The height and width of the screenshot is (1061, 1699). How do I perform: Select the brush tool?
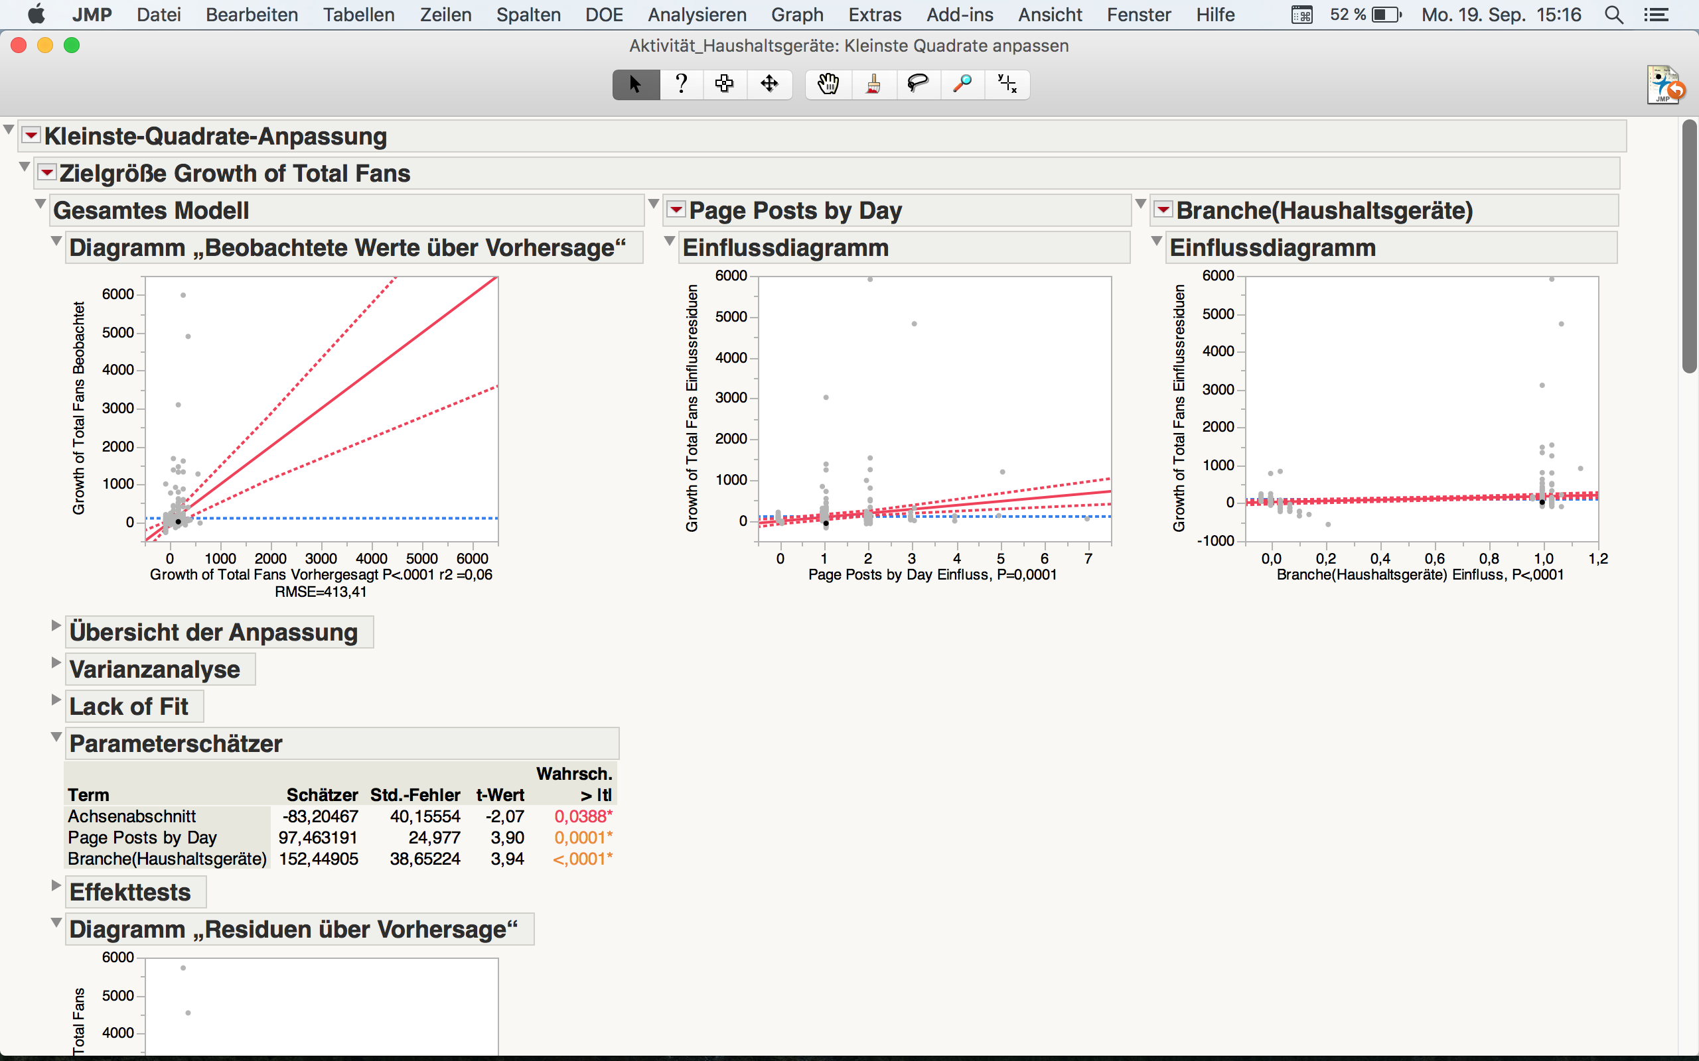pos(873,84)
